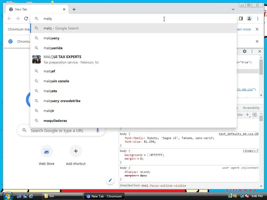The image size is (267, 200).
Task: Click the font-family value in body rule
Action: 180,138
